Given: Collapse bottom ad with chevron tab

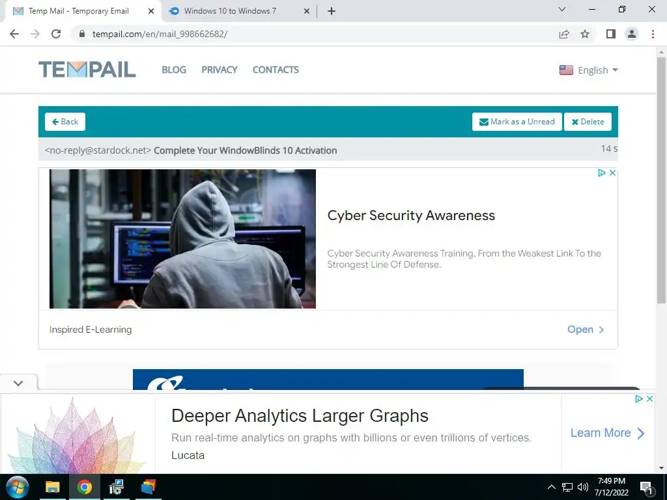Looking at the screenshot, I should click(18, 383).
